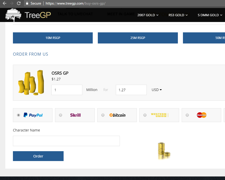This screenshot has width=225, height=180.
Task: Reload the page with the refresh icon
Action: tap(19, 3)
